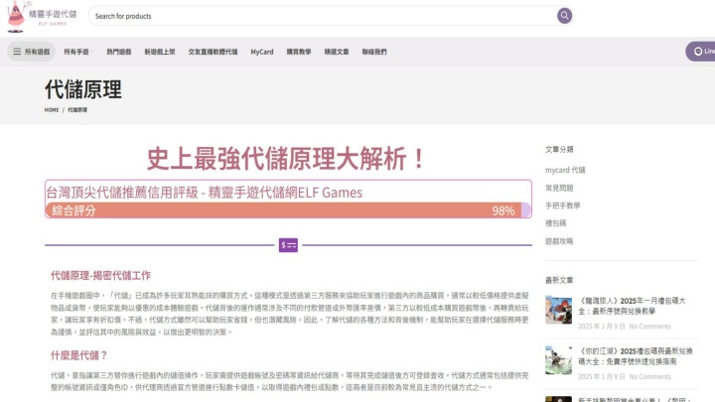Open the 禮包碼 category link
The width and height of the screenshot is (715, 402).
coord(555,223)
